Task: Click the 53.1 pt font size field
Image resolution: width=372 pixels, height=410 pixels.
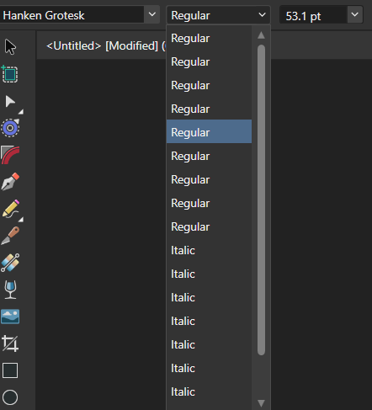Action: [314, 15]
